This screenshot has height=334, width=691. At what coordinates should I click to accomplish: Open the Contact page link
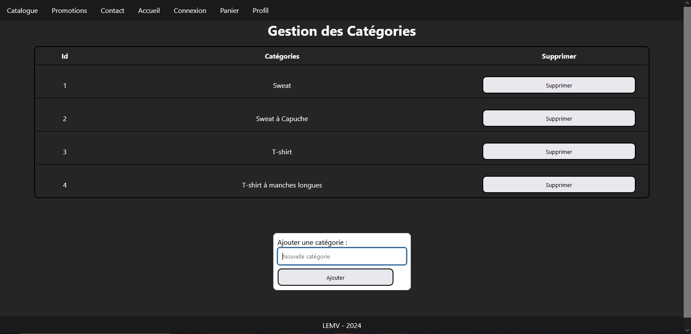pyautogui.click(x=112, y=10)
